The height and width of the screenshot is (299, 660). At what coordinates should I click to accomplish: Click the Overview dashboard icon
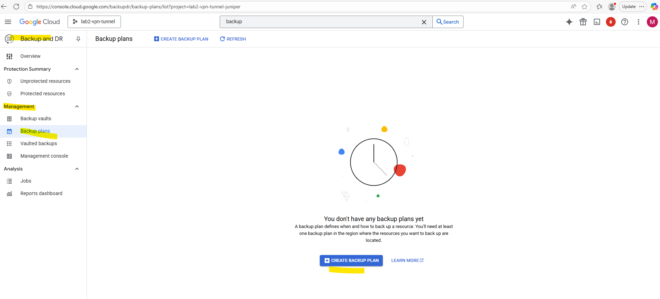click(x=9, y=56)
